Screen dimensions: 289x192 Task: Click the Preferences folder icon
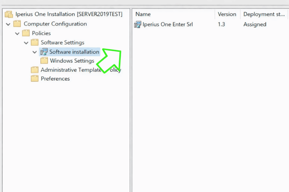coord(35,79)
